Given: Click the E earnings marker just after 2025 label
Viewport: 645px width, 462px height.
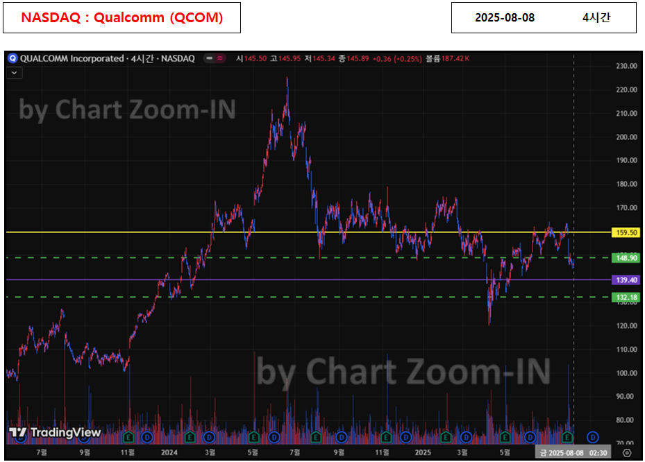Looking at the screenshot, I should tap(446, 437).
